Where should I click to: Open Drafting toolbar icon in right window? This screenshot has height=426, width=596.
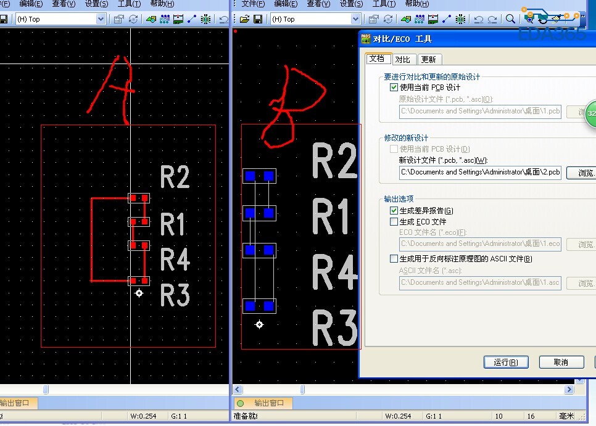405,19
